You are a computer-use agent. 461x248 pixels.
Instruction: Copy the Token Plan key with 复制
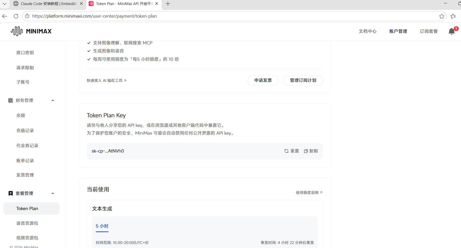(311, 151)
